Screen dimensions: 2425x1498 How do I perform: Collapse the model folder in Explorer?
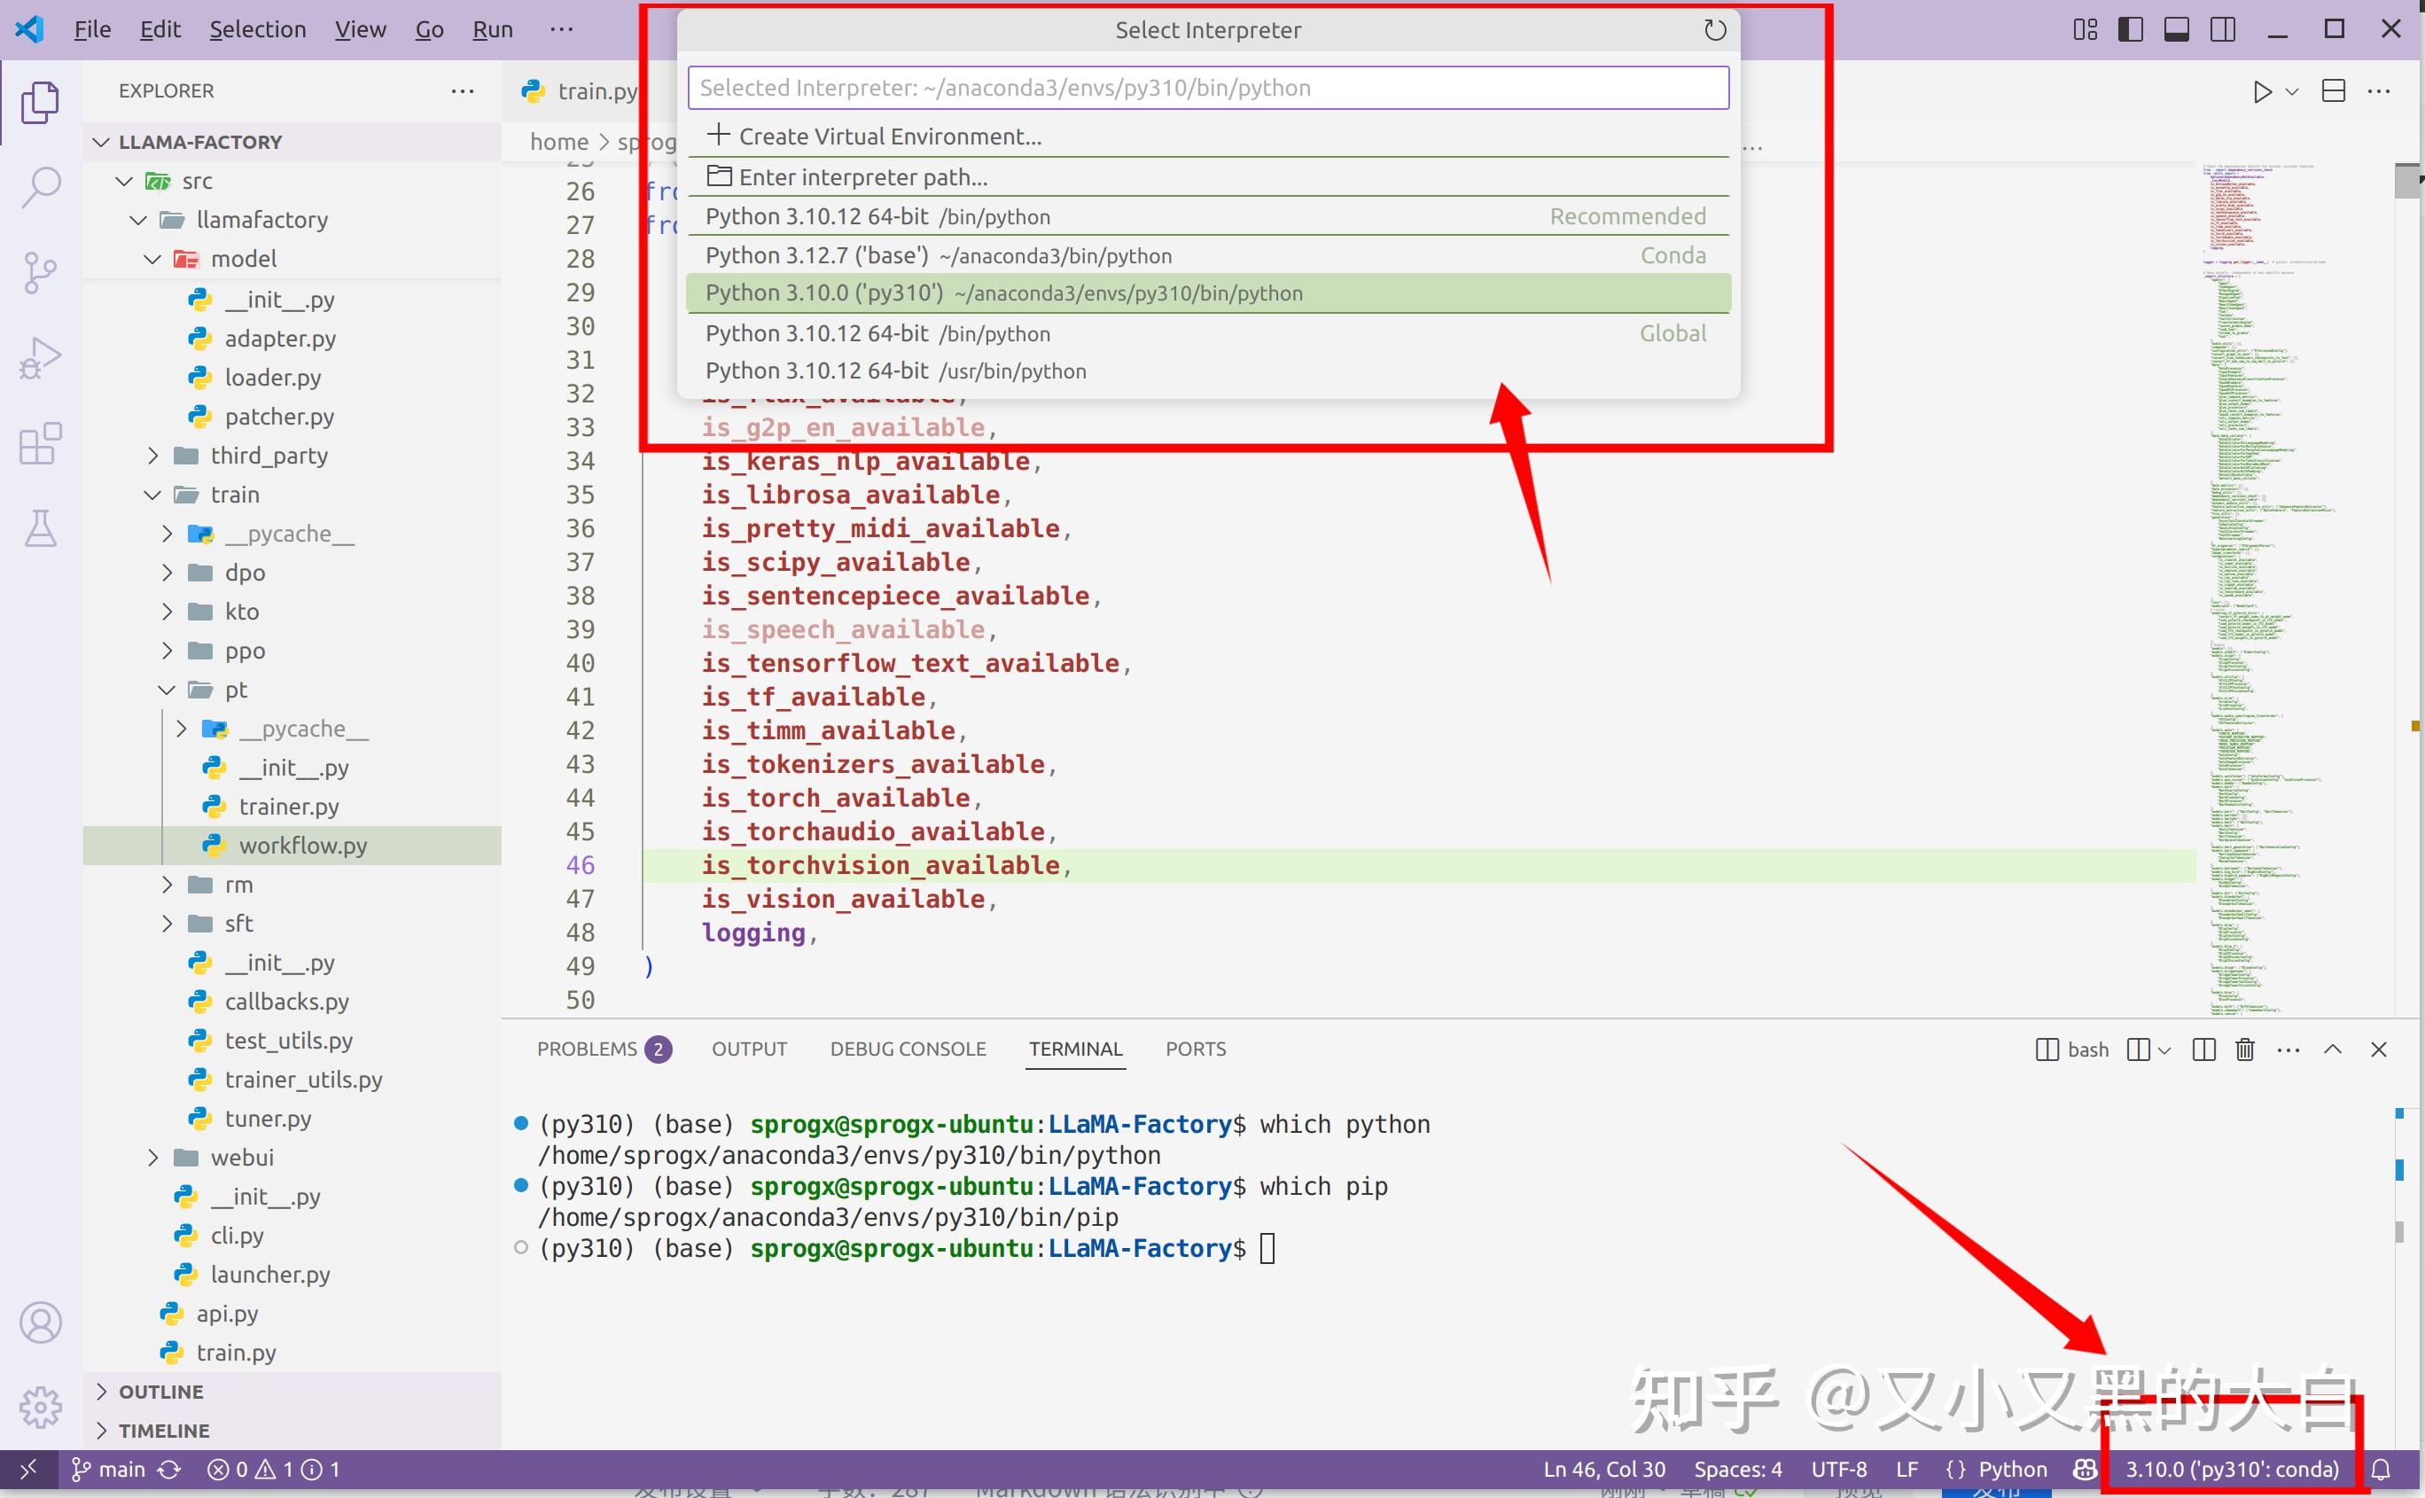point(152,259)
